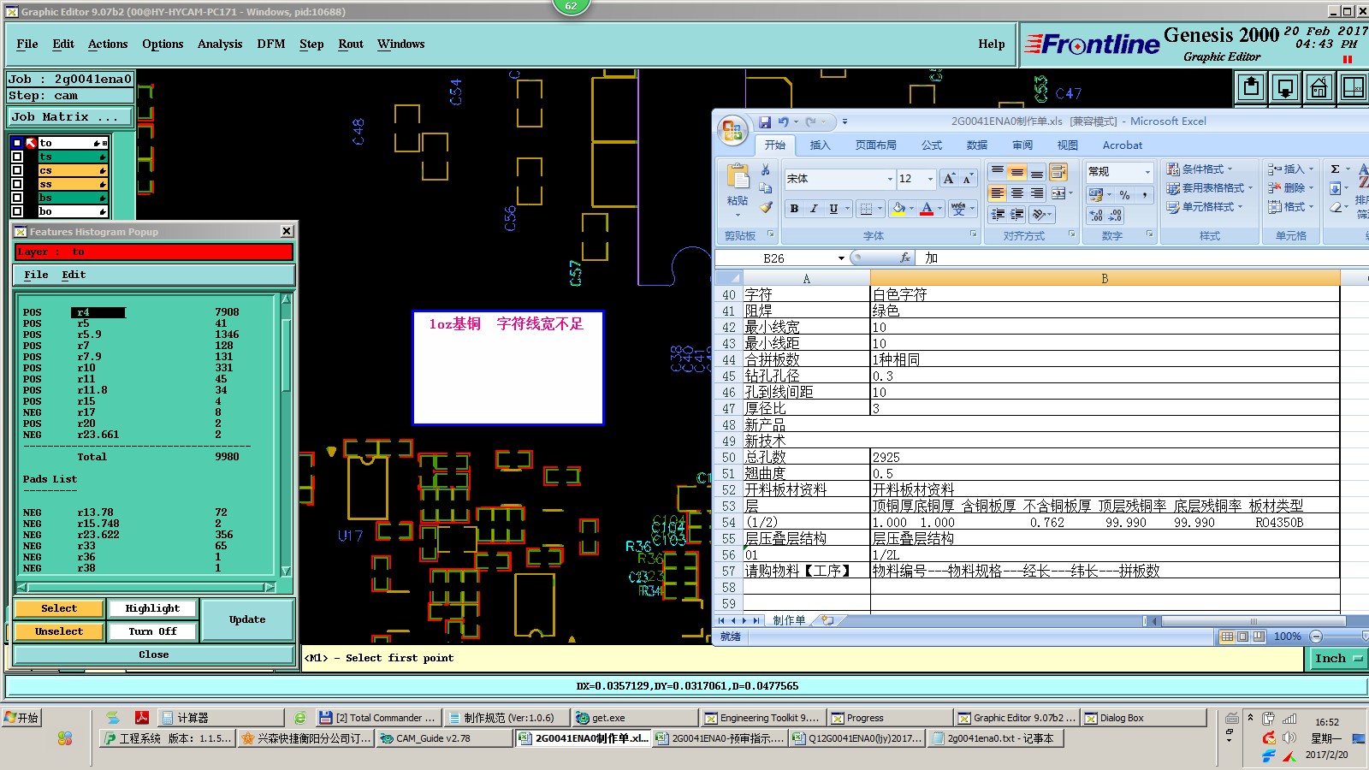
Task: Click the Excel Format Painter brush
Action: 766,207
